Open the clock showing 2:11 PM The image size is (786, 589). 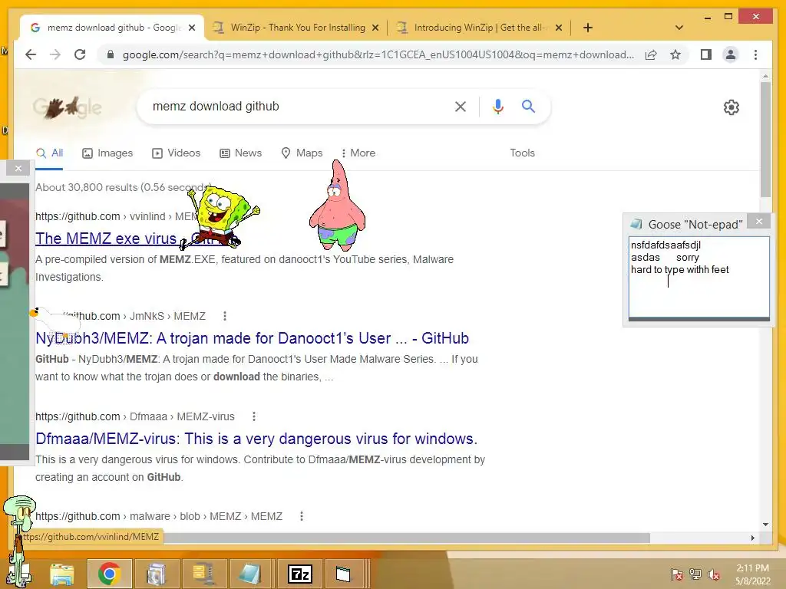click(x=752, y=574)
